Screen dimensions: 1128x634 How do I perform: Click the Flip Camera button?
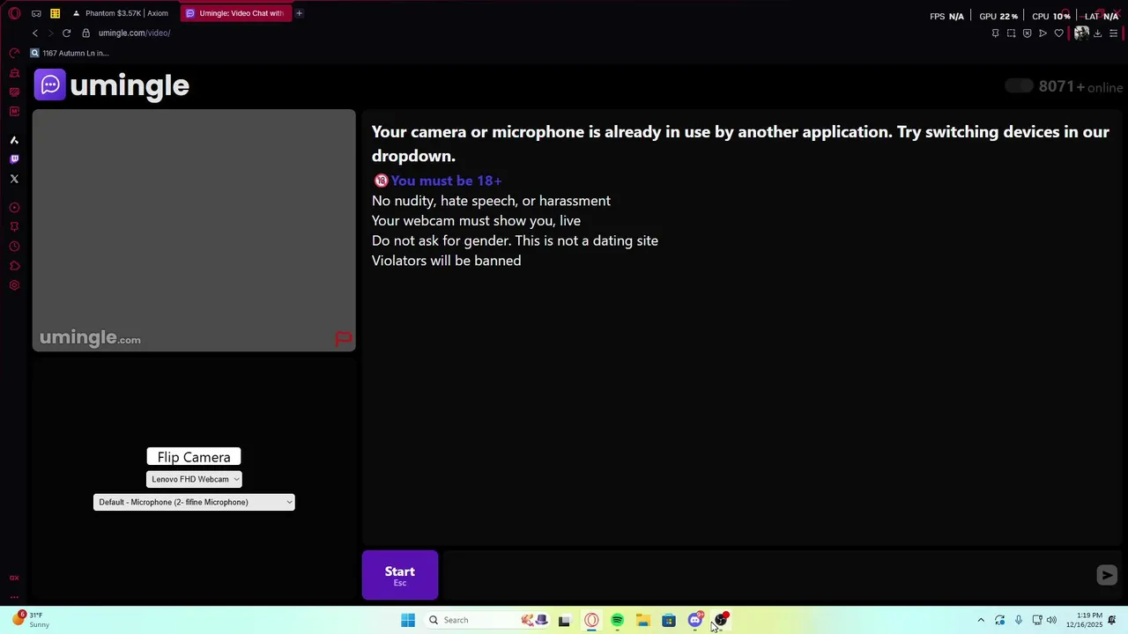pos(194,457)
